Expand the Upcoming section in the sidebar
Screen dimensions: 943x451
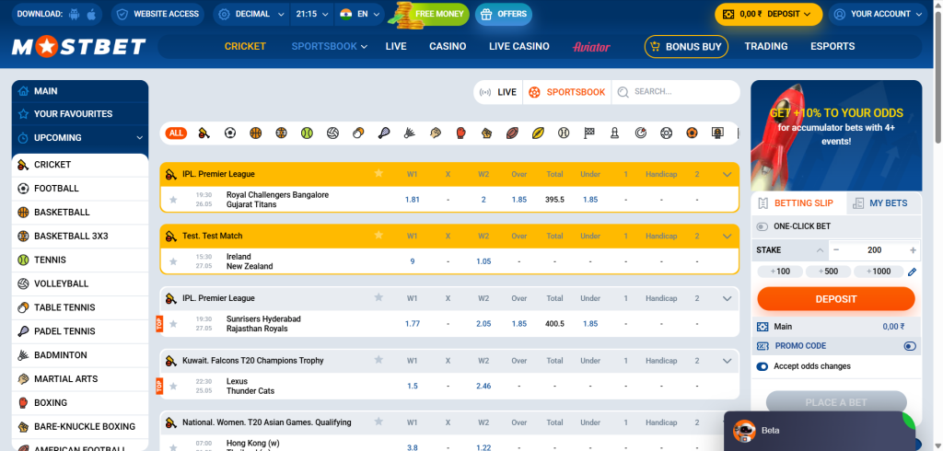80,138
